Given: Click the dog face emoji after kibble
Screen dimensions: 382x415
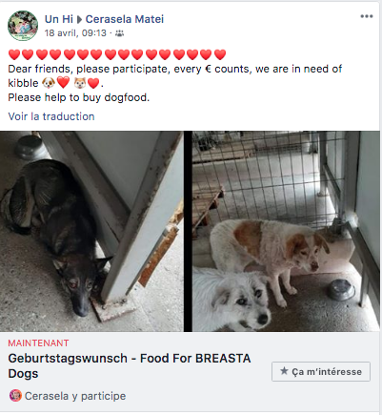Looking at the screenshot, I should 49,83.
